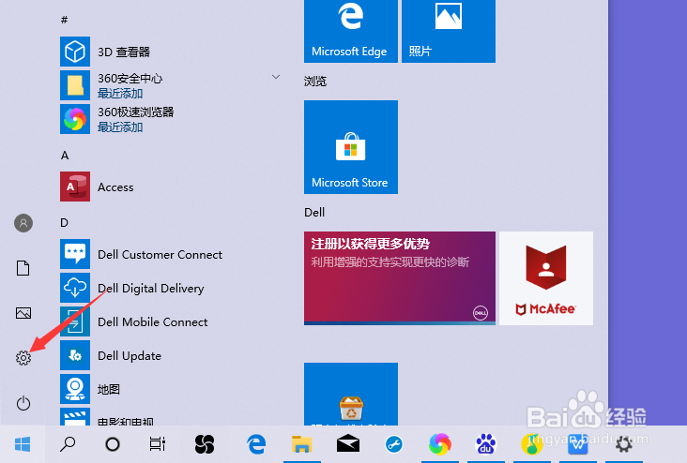Click the Dell Digital Delivery label text
Image resolution: width=687 pixels, height=463 pixels.
[151, 289]
